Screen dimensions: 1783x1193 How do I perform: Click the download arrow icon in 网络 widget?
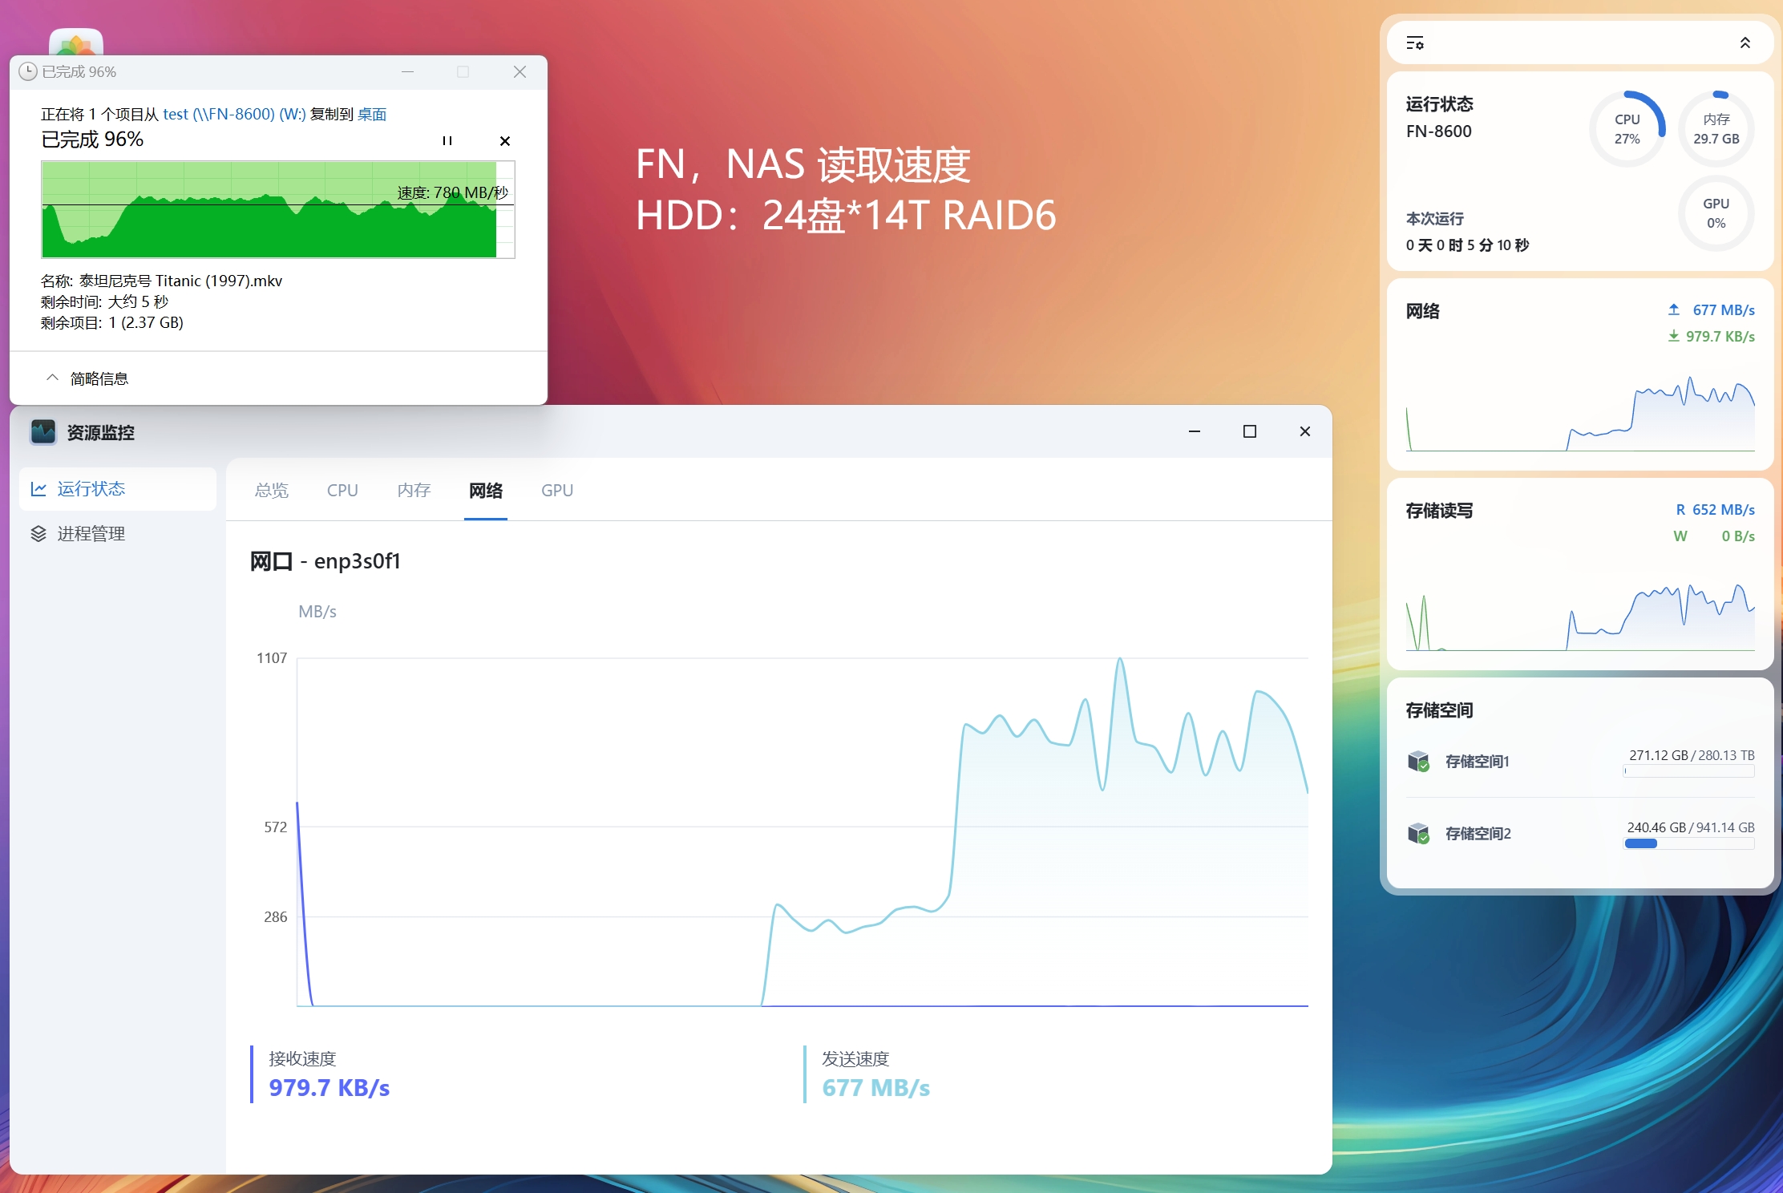pyautogui.click(x=1674, y=336)
